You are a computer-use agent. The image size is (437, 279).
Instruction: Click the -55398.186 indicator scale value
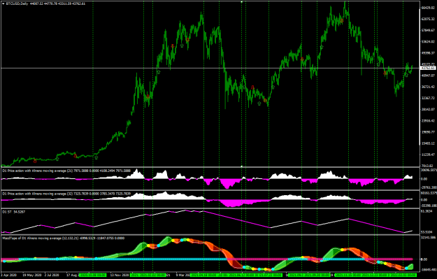point(429,206)
